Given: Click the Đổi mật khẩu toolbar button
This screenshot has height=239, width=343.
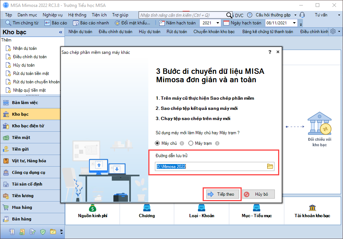Looking at the screenshot, I should (133, 23).
